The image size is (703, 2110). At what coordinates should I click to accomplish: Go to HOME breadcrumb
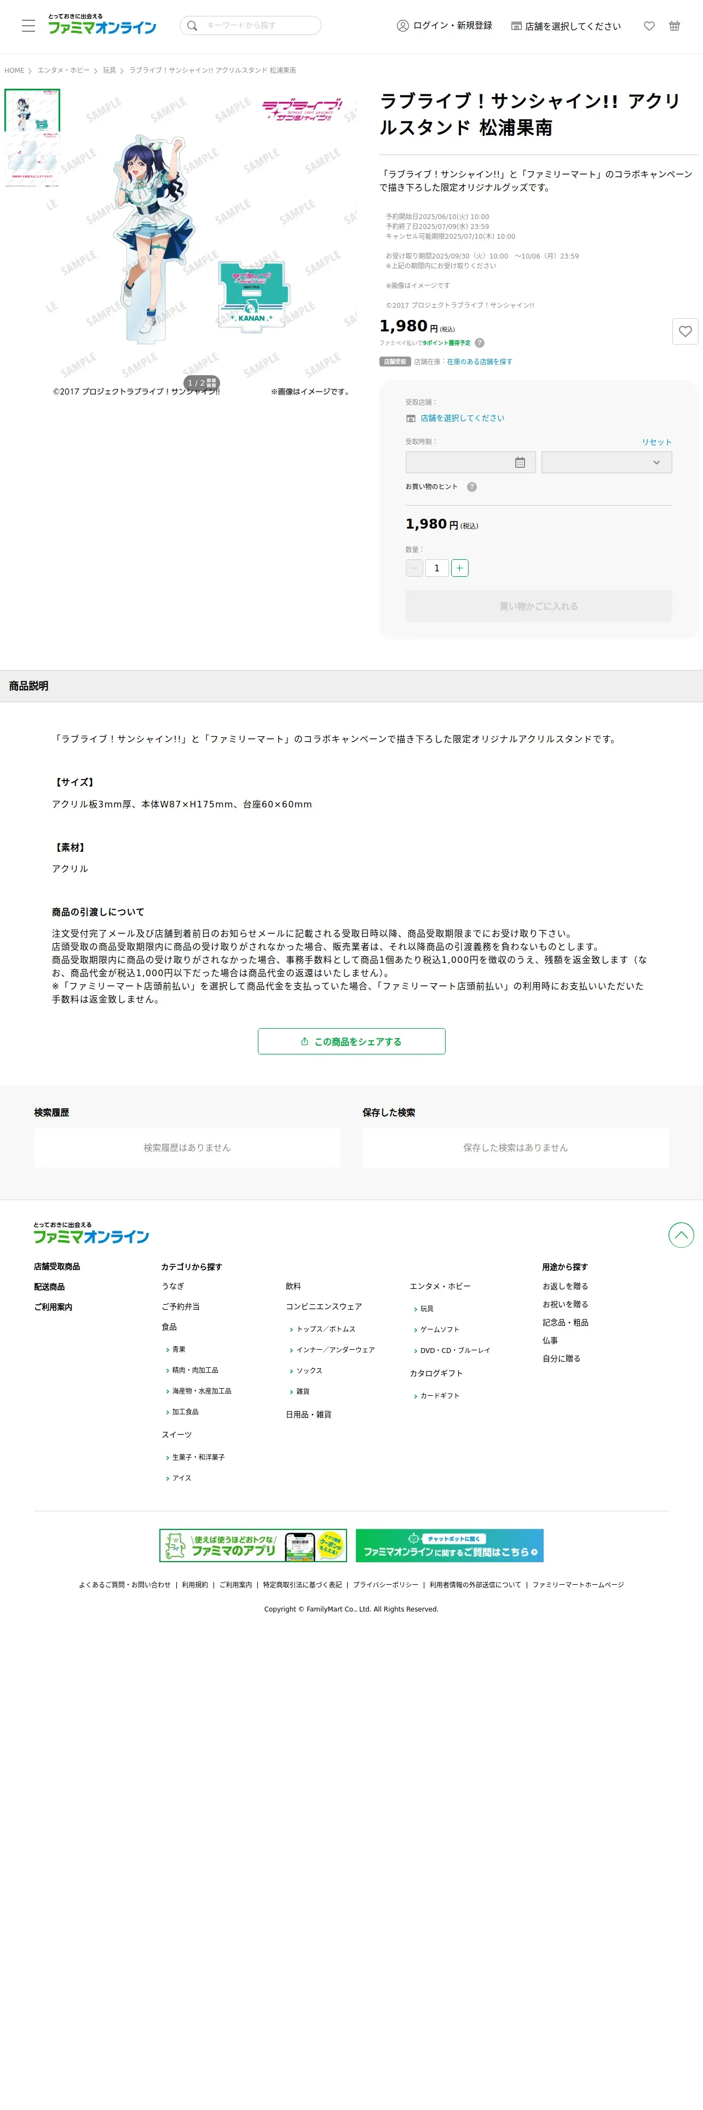point(14,71)
